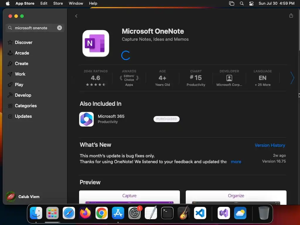Viewport: 300px width, 225px height.
Task: Click the date and time in the menu bar
Action: click(277, 4)
